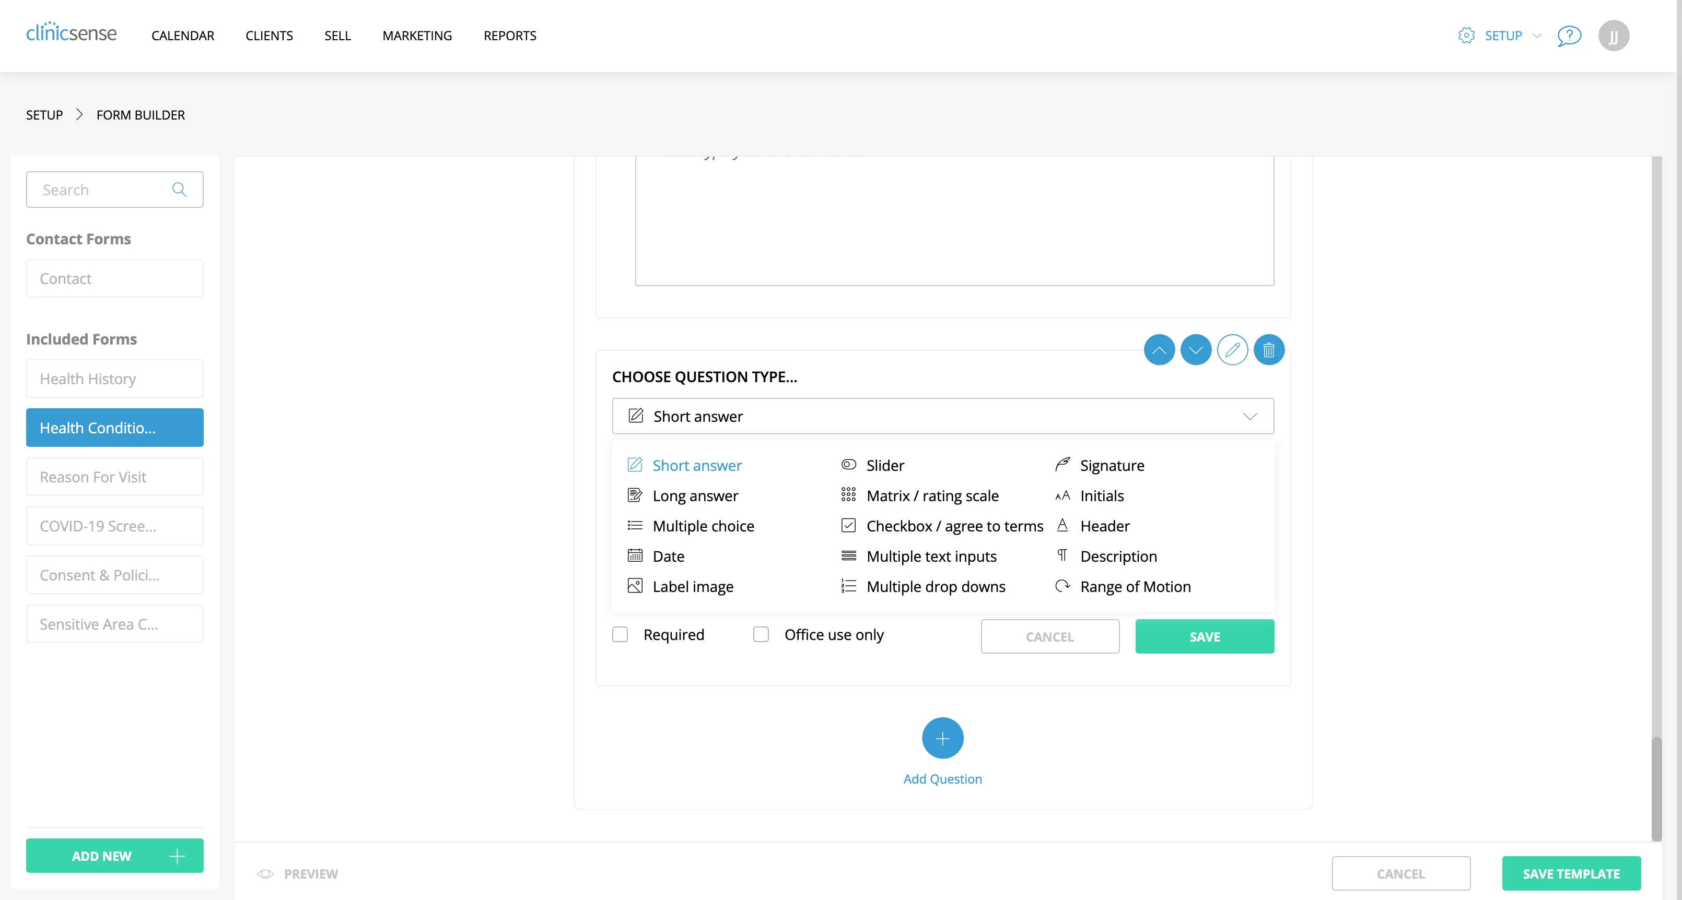Click the search magnifier icon in sidebar
The height and width of the screenshot is (900, 1682).
pos(179,190)
